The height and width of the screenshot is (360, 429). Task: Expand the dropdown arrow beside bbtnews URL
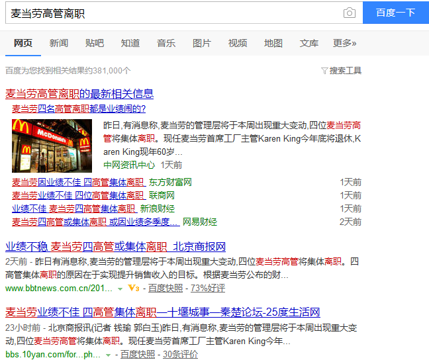[120, 289]
